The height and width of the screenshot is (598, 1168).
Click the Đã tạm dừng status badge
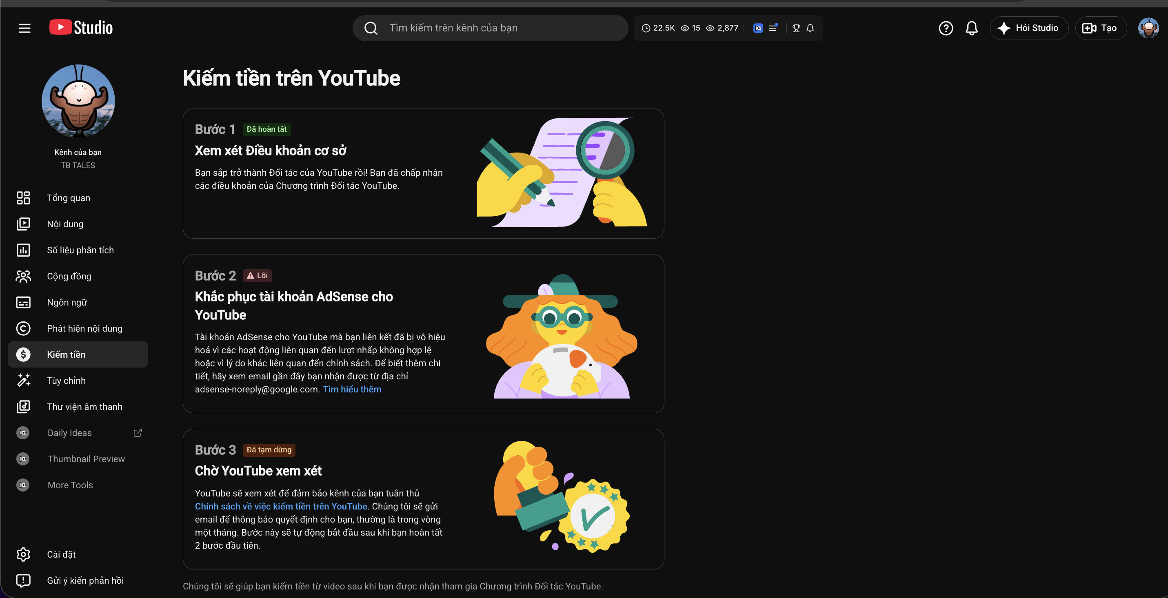click(x=269, y=450)
